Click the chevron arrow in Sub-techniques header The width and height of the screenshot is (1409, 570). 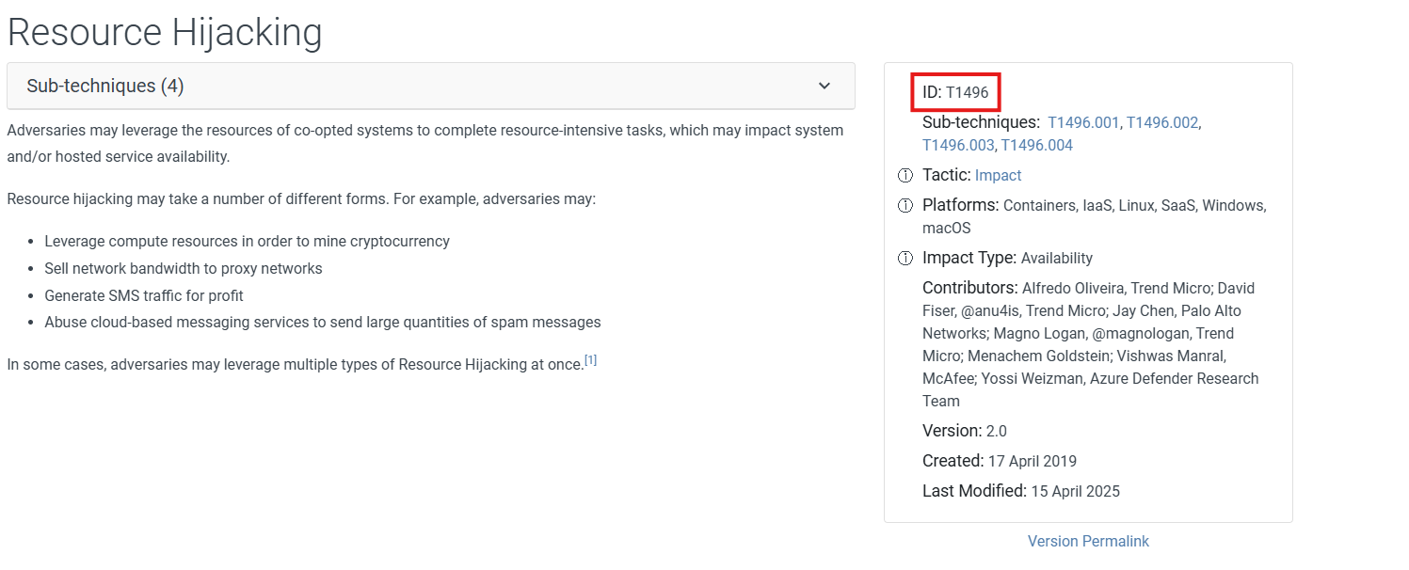[x=825, y=86]
